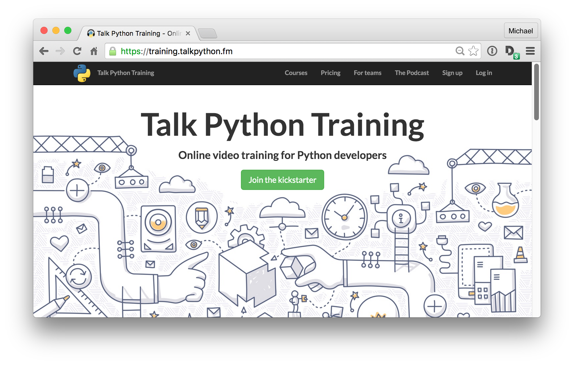574x365 pixels.
Task: Select the Python logo in the navbar
Action: 81,73
